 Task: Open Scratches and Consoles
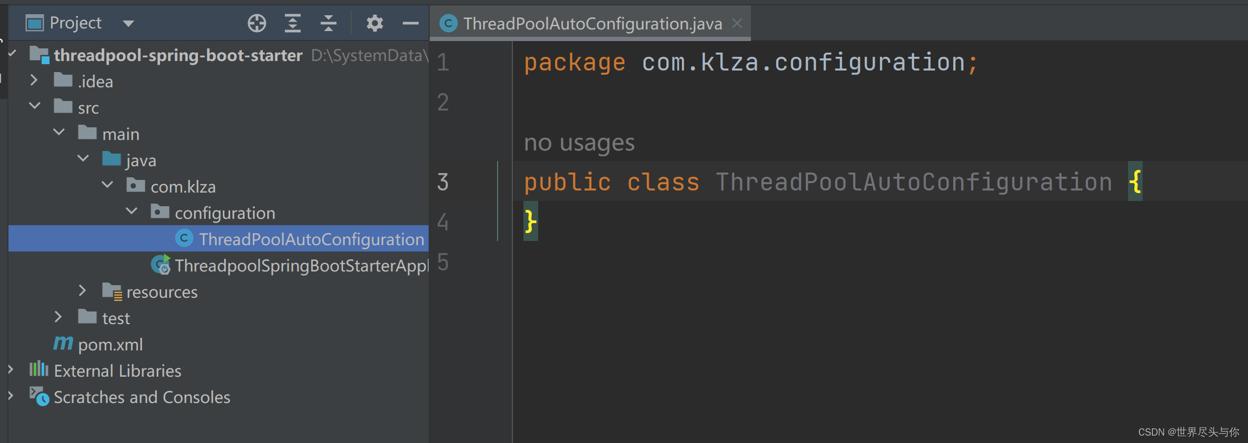point(142,397)
